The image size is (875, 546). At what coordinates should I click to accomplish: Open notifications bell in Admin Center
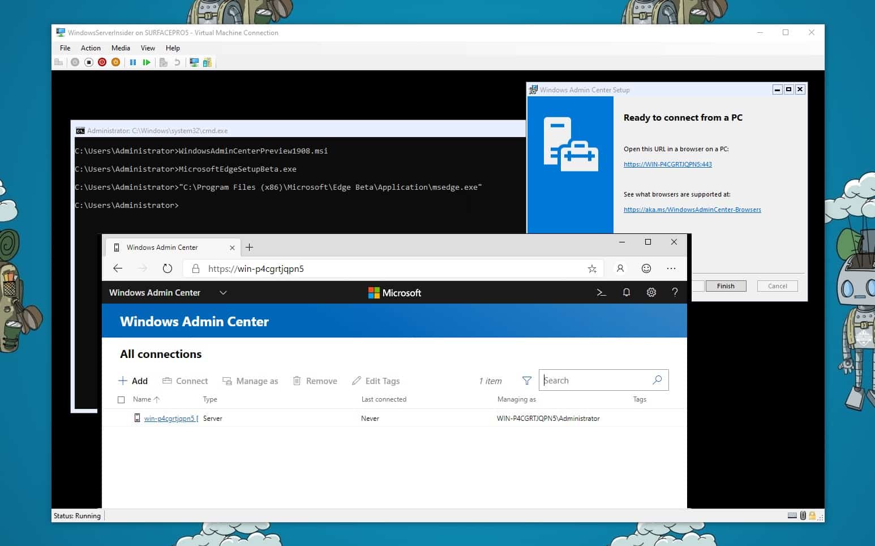click(627, 293)
